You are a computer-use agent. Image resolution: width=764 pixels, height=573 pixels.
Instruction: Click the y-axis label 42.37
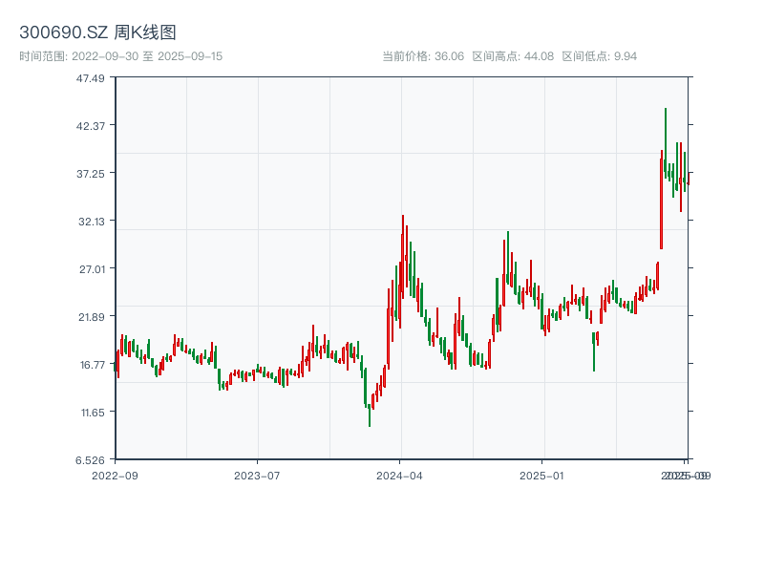[91, 126]
